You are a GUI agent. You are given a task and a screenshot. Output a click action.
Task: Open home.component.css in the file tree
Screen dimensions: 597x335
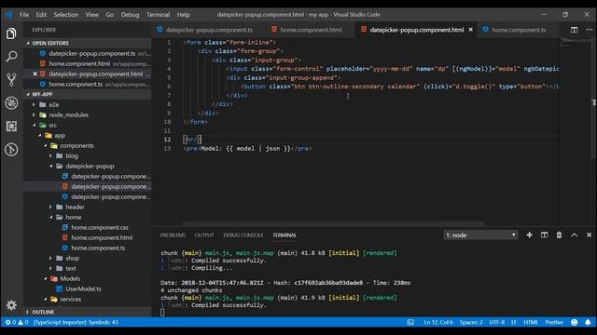coord(88,227)
